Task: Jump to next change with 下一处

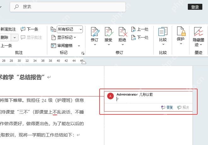Action: coord(140,38)
